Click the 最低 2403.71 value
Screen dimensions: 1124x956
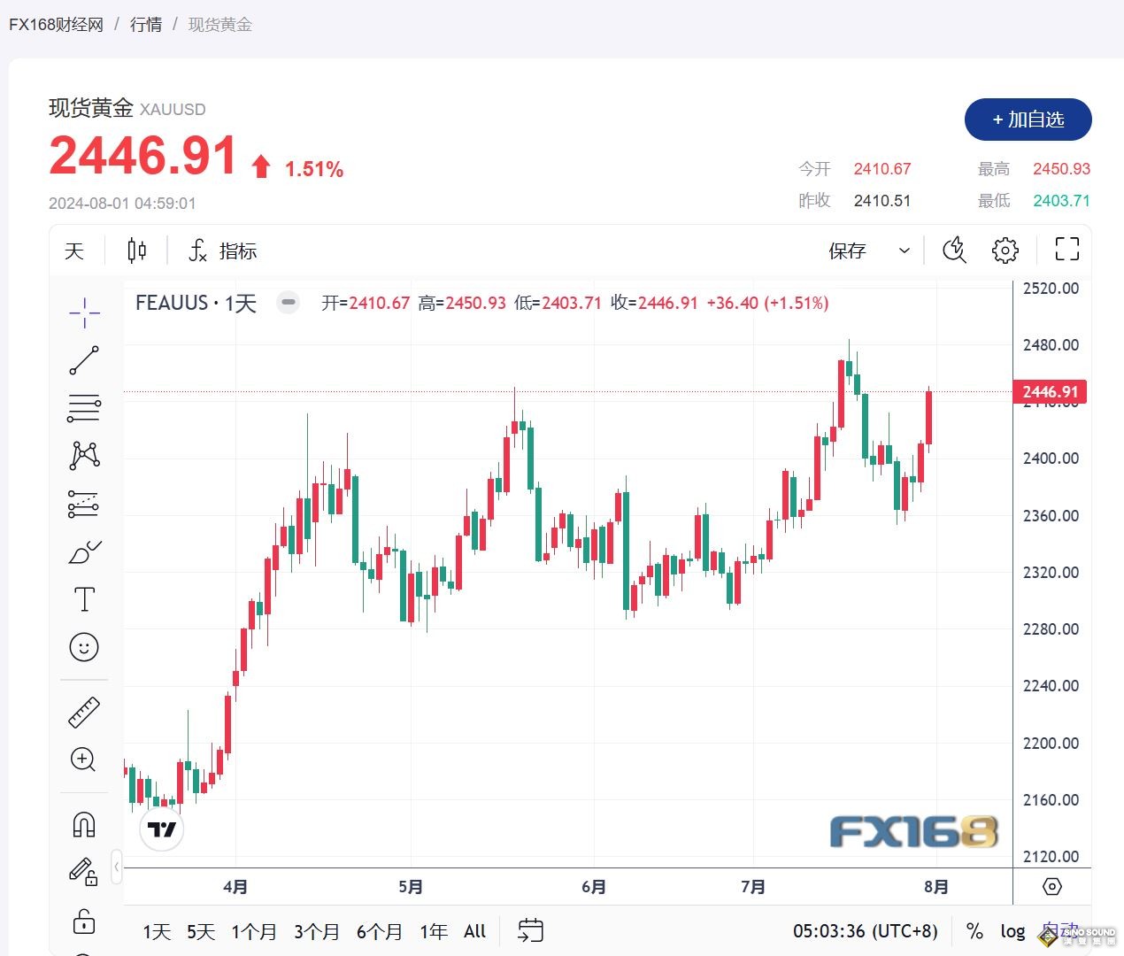coord(1062,200)
